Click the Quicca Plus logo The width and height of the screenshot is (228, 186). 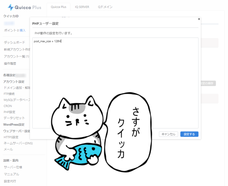pos(24,7)
